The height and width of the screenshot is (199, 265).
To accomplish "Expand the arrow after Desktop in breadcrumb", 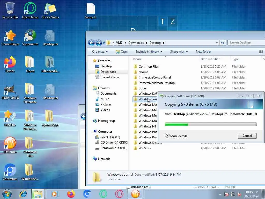I will [164, 43].
